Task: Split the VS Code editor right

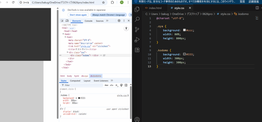Action: pos(257,8)
